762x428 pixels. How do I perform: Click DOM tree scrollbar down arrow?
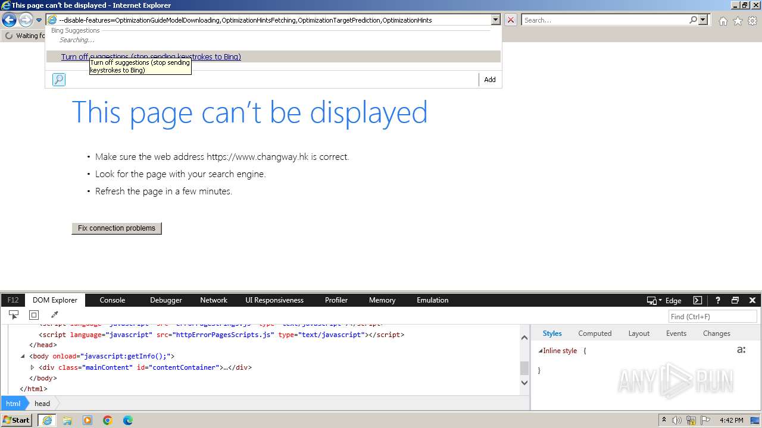pos(524,383)
